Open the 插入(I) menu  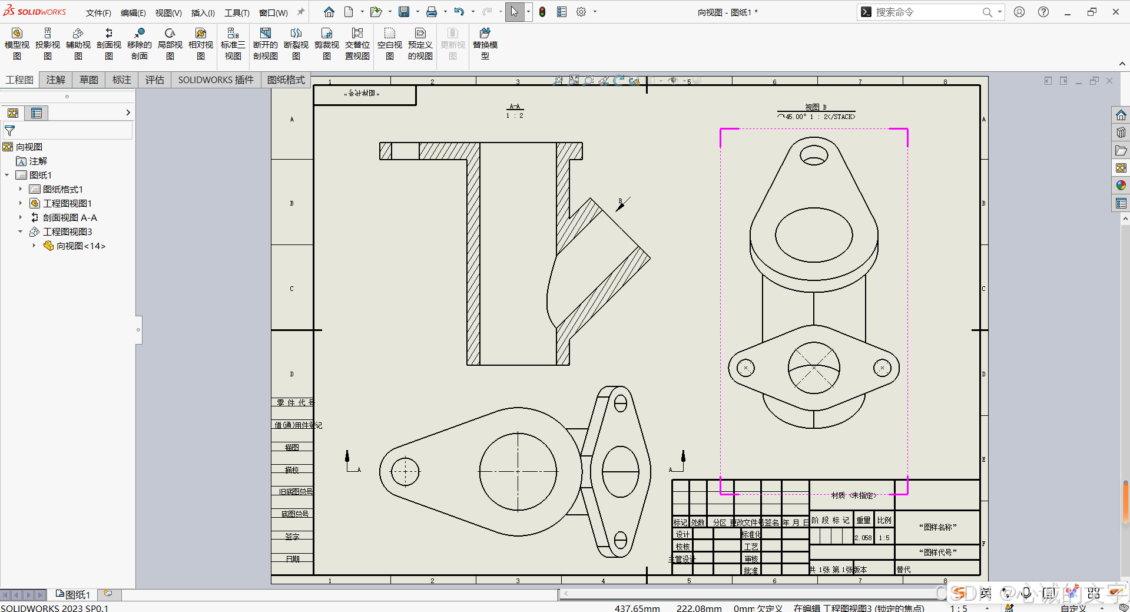(x=203, y=13)
